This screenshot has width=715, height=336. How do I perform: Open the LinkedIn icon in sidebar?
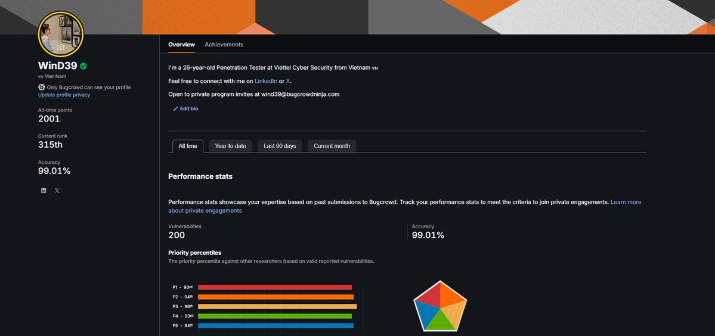click(x=44, y=191)
